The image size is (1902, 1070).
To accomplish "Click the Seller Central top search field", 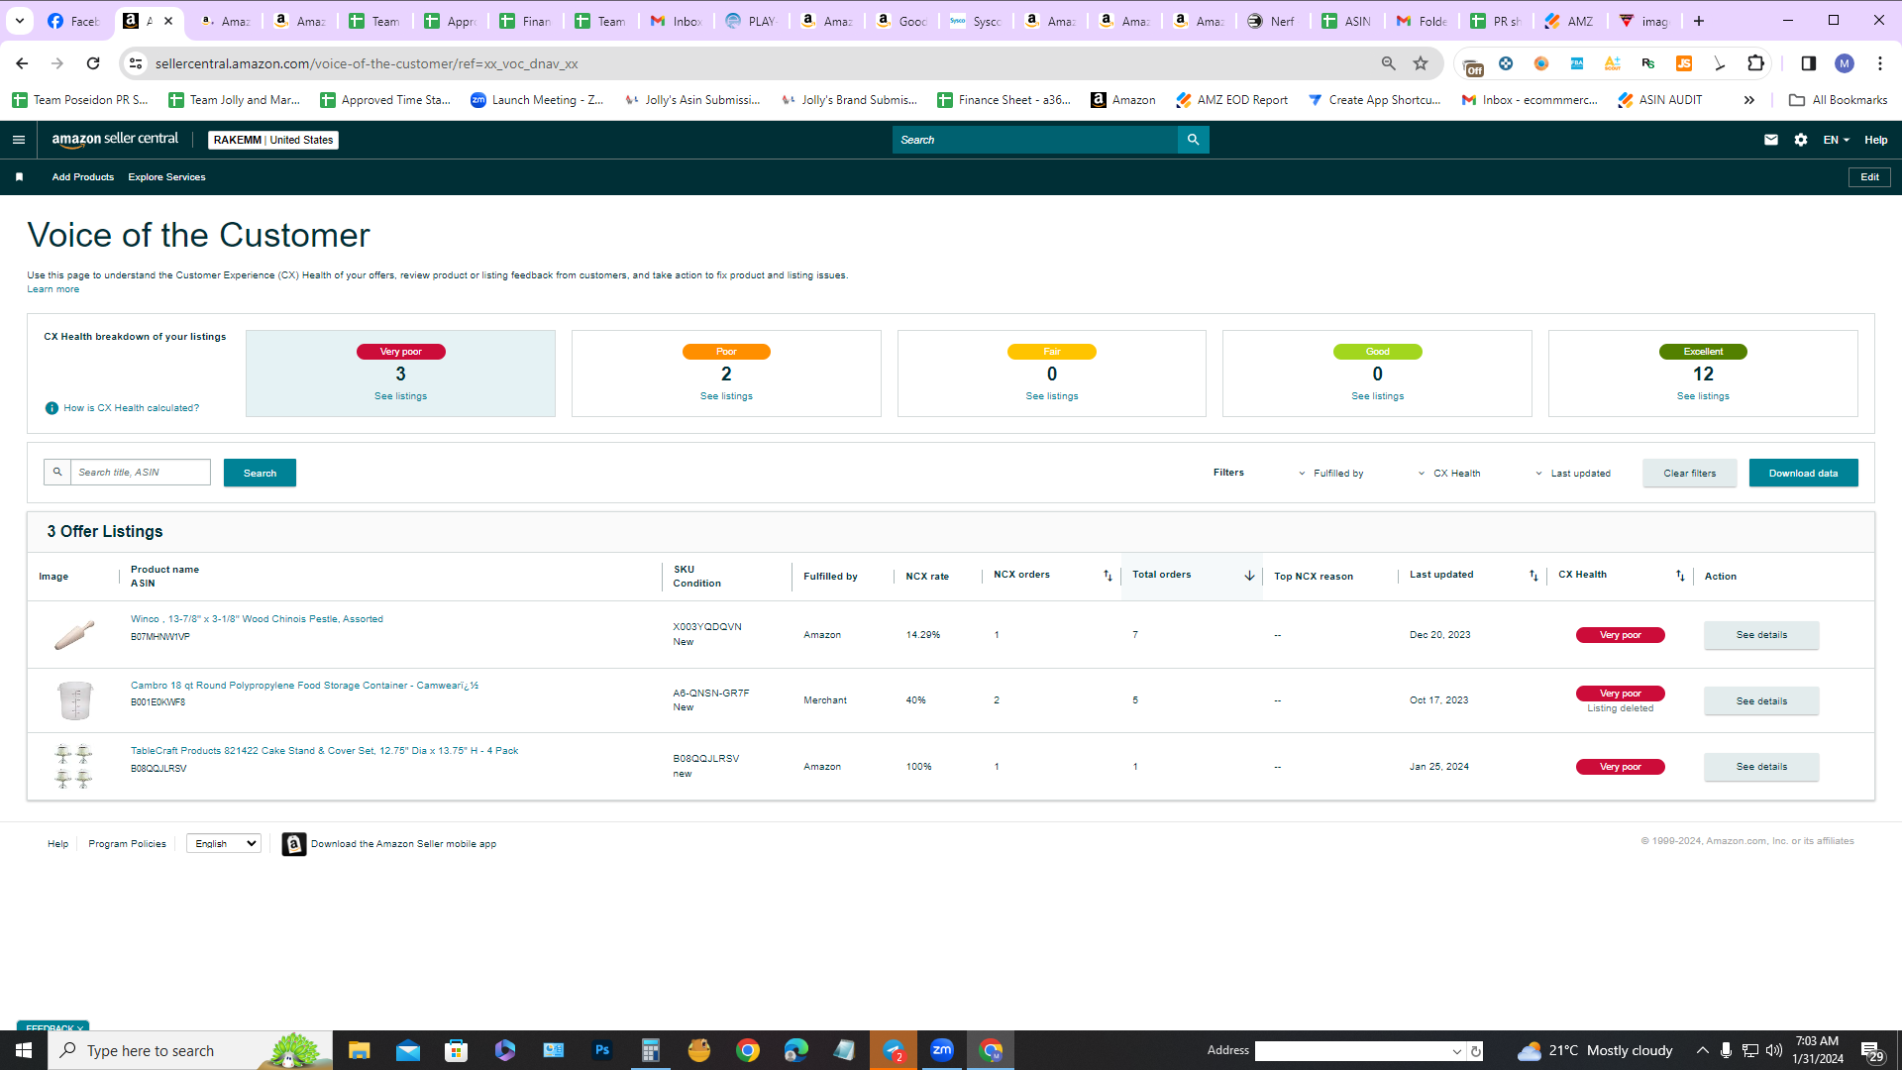I will [1034, 140].
